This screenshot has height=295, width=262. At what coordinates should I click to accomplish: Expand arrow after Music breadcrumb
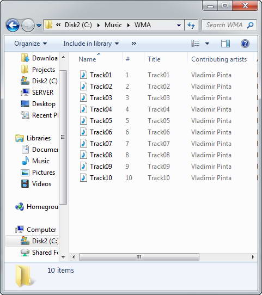click(129, 25)
